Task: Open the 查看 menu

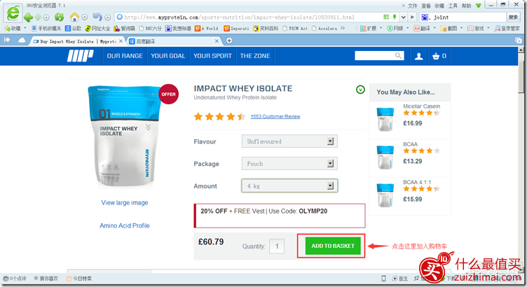Action: [x=426, y=6]
